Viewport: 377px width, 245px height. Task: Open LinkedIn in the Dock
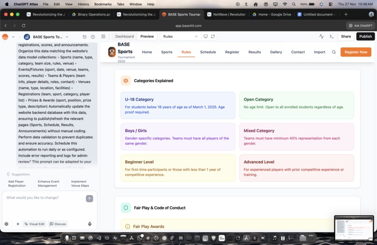click(x=197, y=238)
